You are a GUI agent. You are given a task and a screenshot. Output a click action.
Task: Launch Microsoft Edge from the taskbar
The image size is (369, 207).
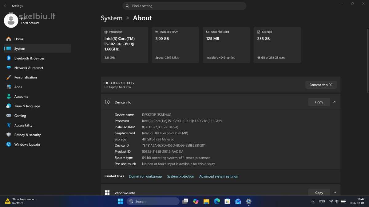(217, 201)
